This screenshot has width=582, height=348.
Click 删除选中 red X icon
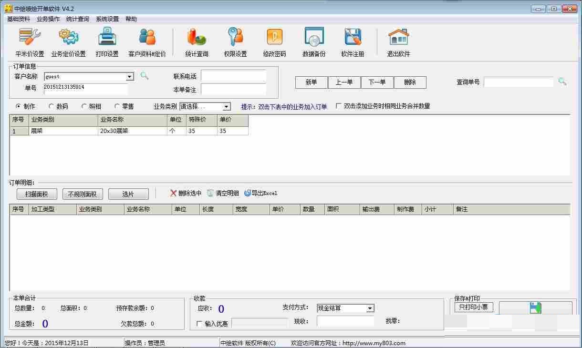[x=173, y=193]
